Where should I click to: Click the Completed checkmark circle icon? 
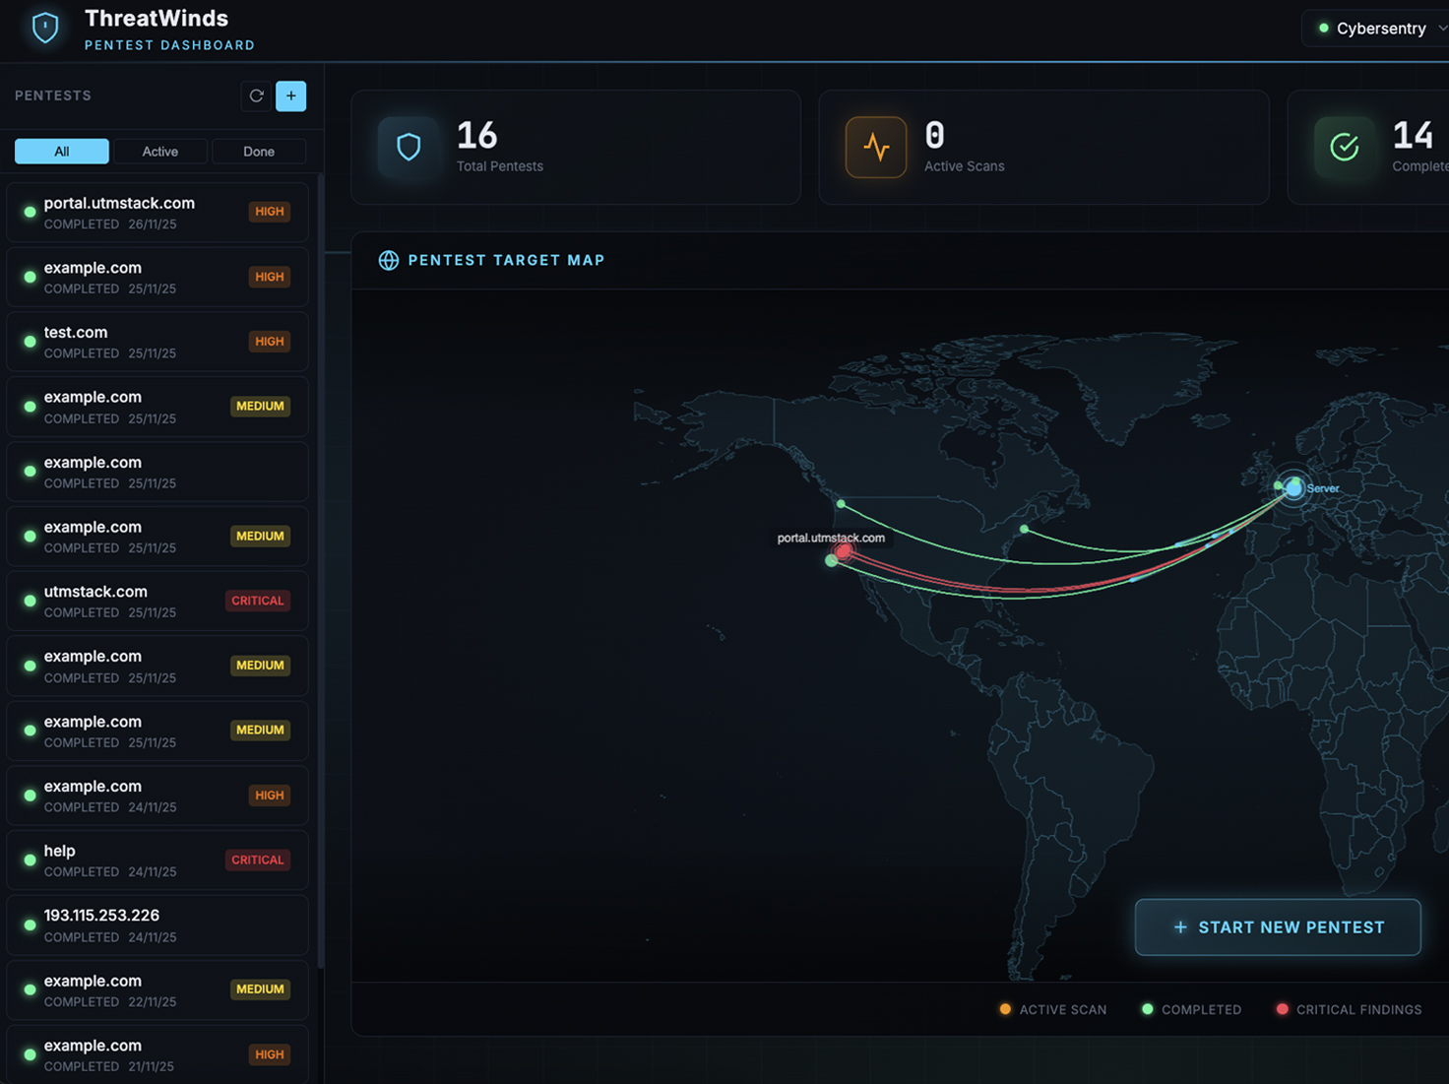click(1345, 148)
